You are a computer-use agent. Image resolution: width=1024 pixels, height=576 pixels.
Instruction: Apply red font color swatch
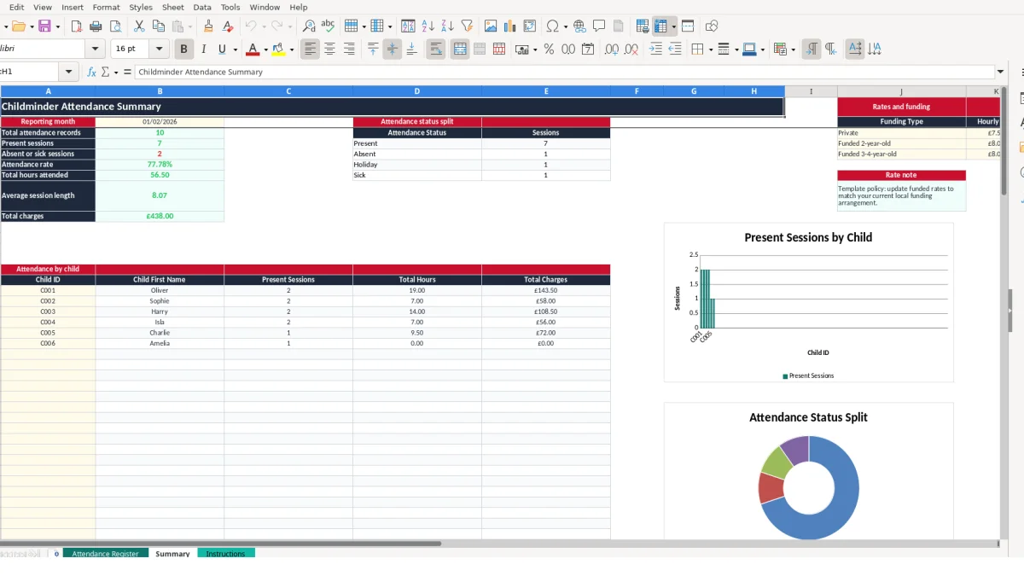pos(252,49)
